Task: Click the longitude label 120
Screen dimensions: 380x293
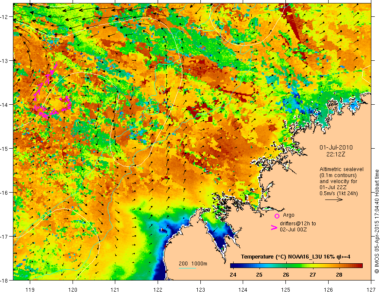Action: [x=73, y=290]
